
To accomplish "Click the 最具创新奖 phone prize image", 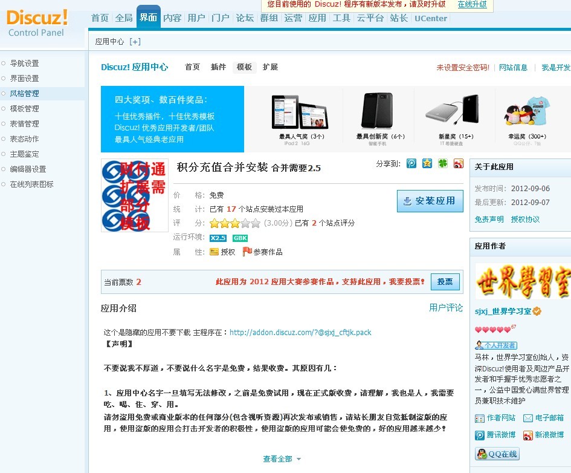I will click(377, 111).
